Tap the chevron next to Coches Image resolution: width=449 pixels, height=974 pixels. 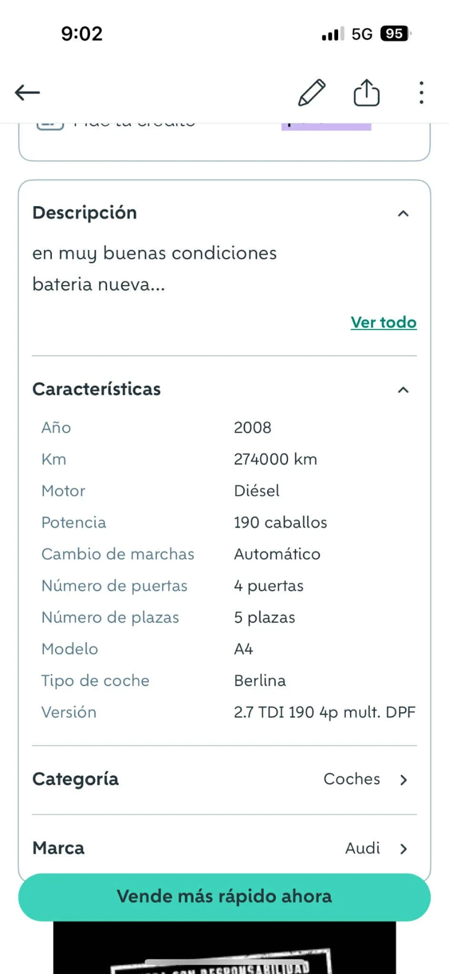(404, 780)
